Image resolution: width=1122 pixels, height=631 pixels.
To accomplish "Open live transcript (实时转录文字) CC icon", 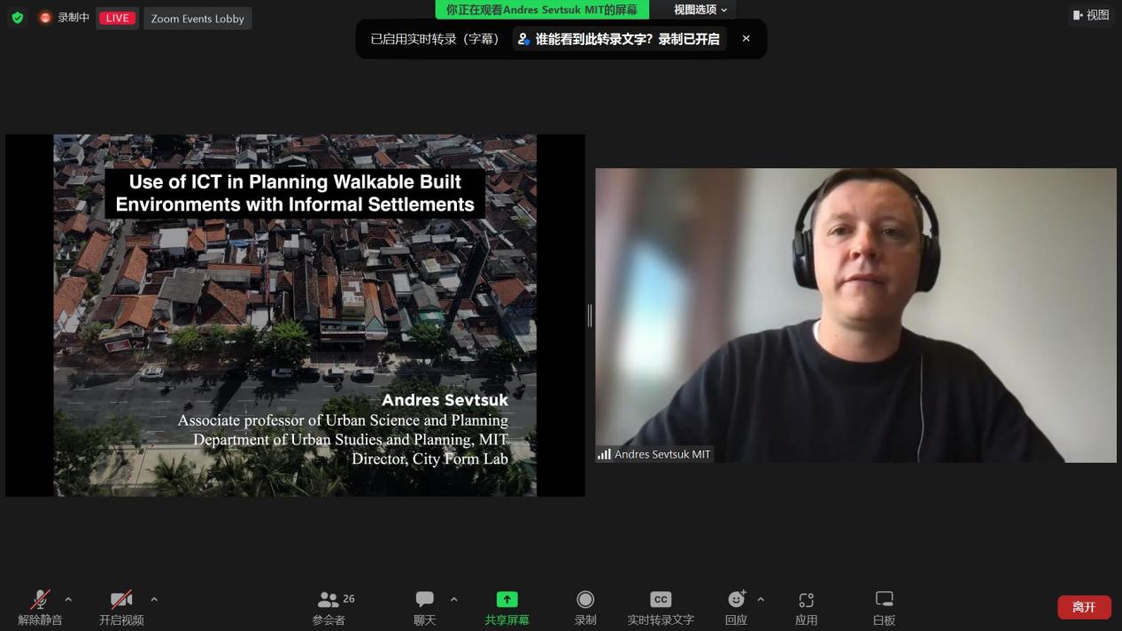I will click(x=661, y=600).
